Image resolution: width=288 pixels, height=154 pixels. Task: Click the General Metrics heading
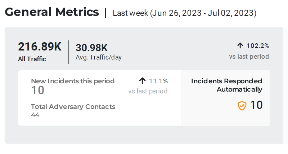tap(52, 12)
